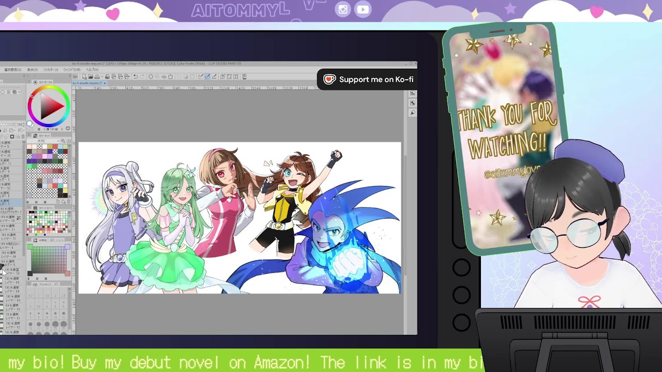Select layer レイヤー 71 in layer list

[x=10, y=227]
